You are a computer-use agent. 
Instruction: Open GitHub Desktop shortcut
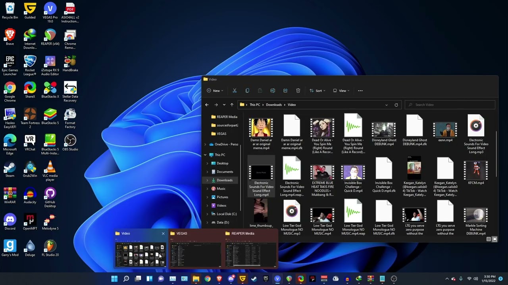click(x=50, y=198)
